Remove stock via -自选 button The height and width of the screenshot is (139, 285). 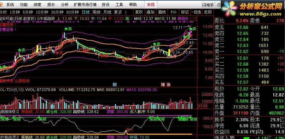[x=196, y=12]
